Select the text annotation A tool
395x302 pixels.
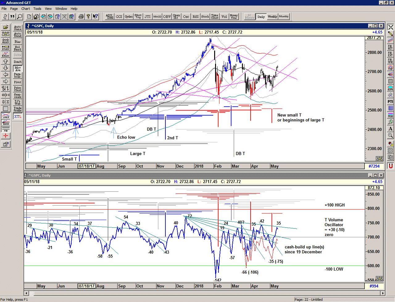coord(390,129)
